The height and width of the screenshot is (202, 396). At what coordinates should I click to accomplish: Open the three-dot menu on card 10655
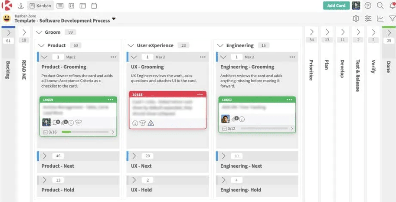[200, 95]
